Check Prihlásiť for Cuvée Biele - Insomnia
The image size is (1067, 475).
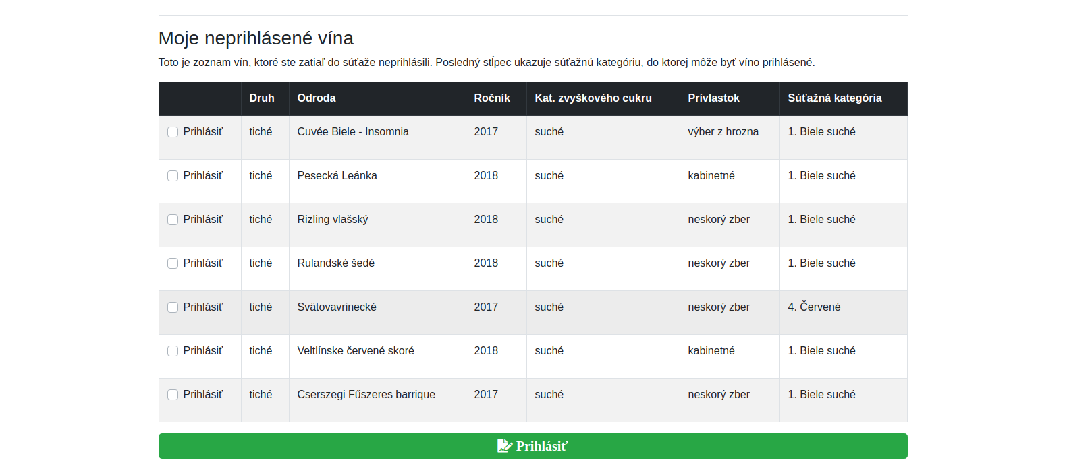coord(173,132)
